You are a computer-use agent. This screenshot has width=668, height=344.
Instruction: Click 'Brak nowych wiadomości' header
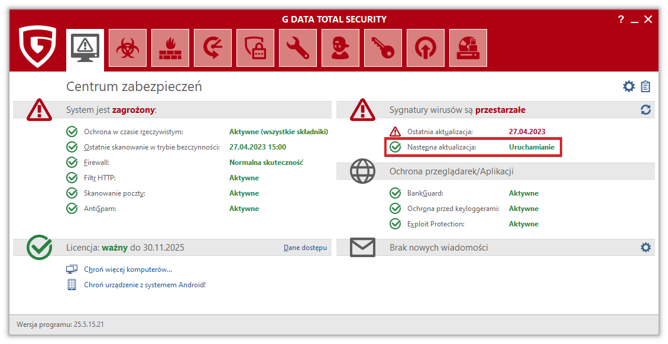pos(439,248)
